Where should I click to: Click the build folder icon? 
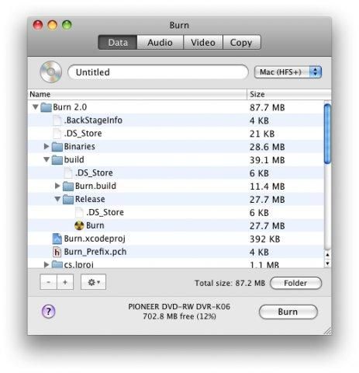click(x=57, y=160)
